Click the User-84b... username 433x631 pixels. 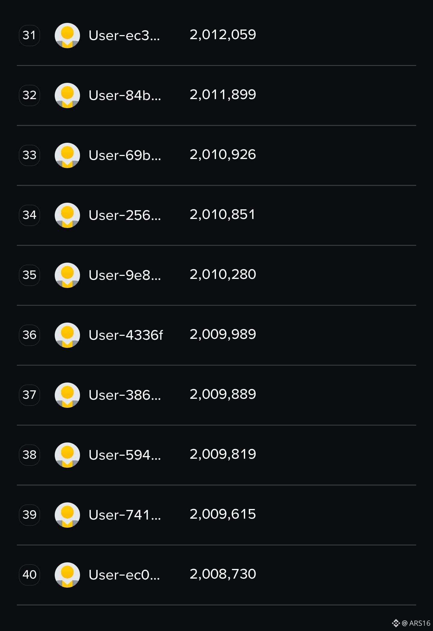[x=125, y=95]
